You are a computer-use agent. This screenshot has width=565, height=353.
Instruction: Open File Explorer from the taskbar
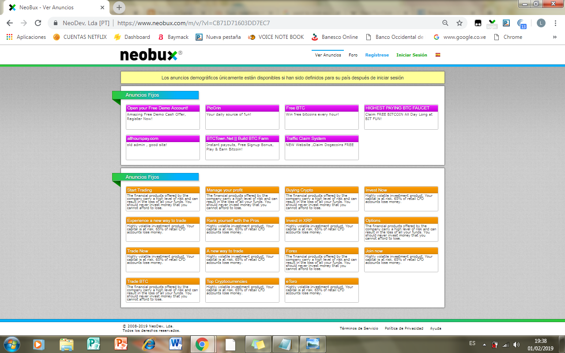(66, 344)
